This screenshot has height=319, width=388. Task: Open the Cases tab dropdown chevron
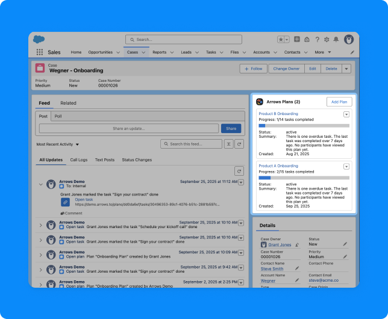[x=143, y=52]
